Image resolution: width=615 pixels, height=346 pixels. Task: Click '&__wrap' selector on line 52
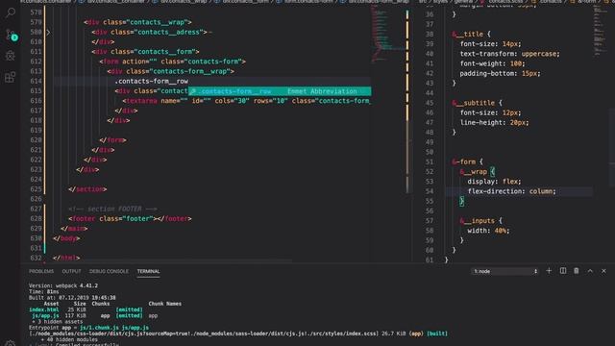pyautogui.click(x=474, y=172)
